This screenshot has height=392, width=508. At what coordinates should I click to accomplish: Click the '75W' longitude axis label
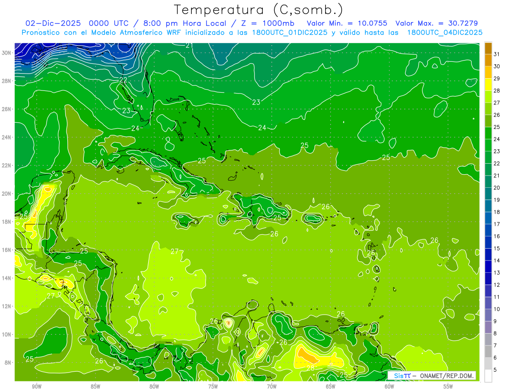tap(213, 386)
